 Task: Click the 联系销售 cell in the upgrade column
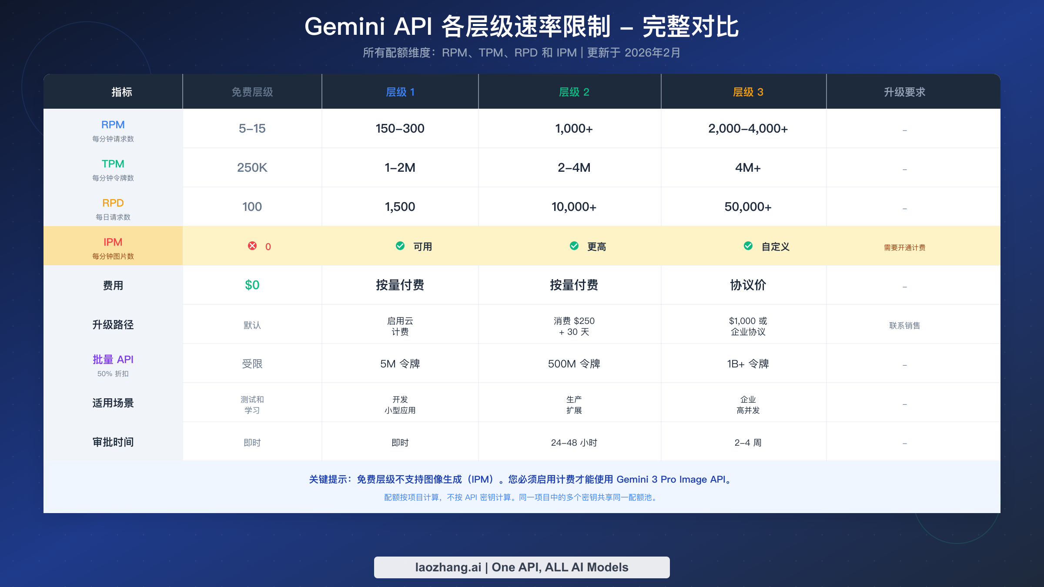tap(905, 325)
